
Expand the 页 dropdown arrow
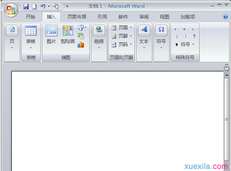point(12,48)
